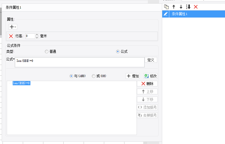This screenshot has height=144, width=225.
Task: Click the sort/move-to-bottom icon in right toolbar
Action: [188, 7]
